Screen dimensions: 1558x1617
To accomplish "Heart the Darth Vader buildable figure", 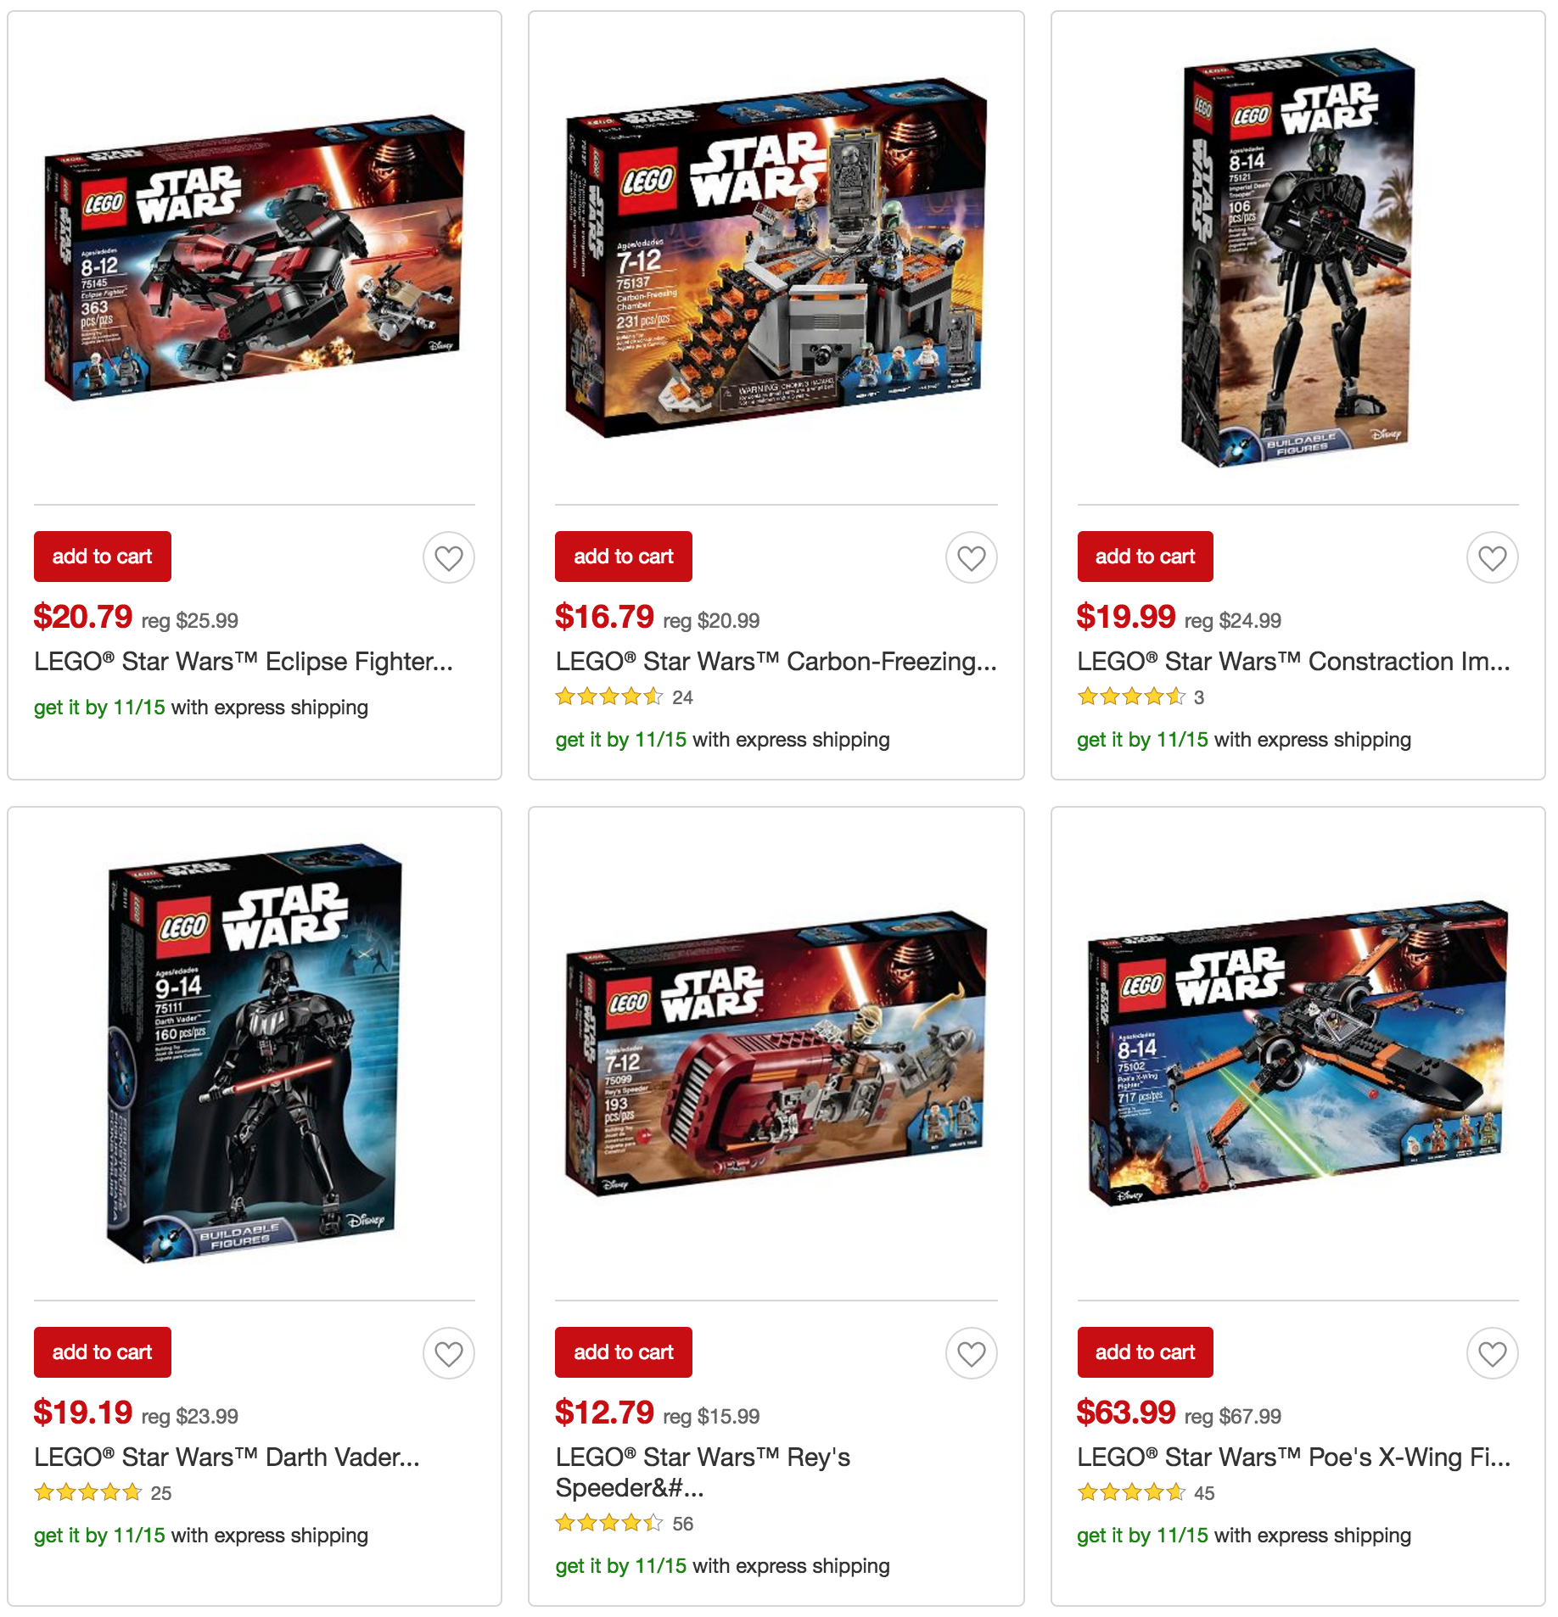I will 449,1353.
